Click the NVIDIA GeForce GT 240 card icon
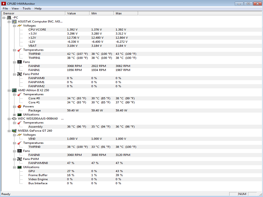This screenshot has height=197, width=263. (14, 131)
